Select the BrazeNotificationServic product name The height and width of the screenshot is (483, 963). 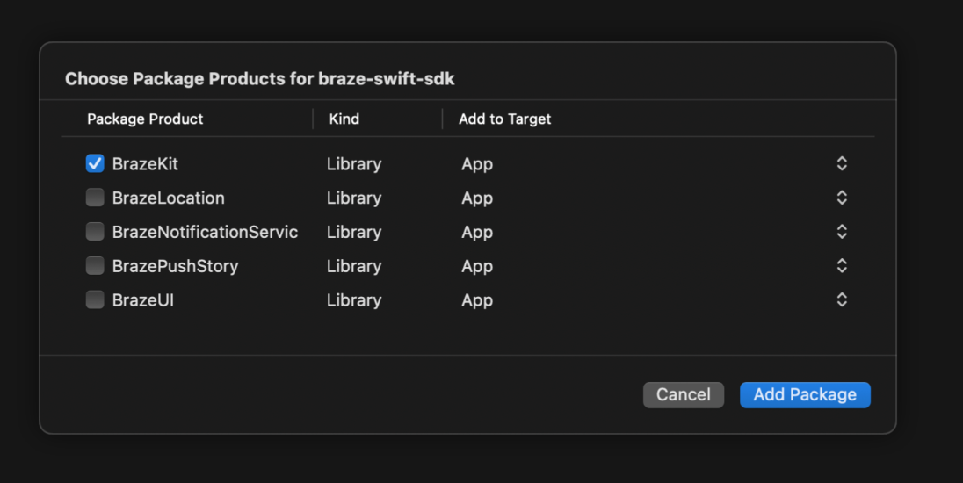(205, 232)
